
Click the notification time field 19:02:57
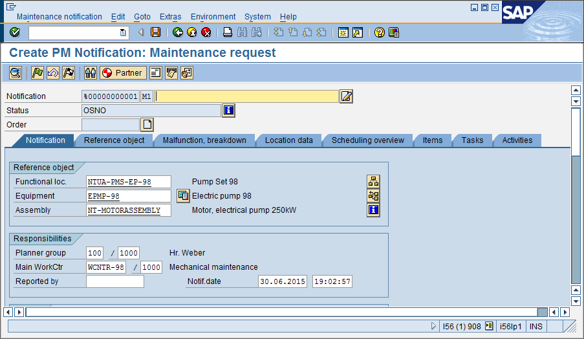[x=332, y=281]
